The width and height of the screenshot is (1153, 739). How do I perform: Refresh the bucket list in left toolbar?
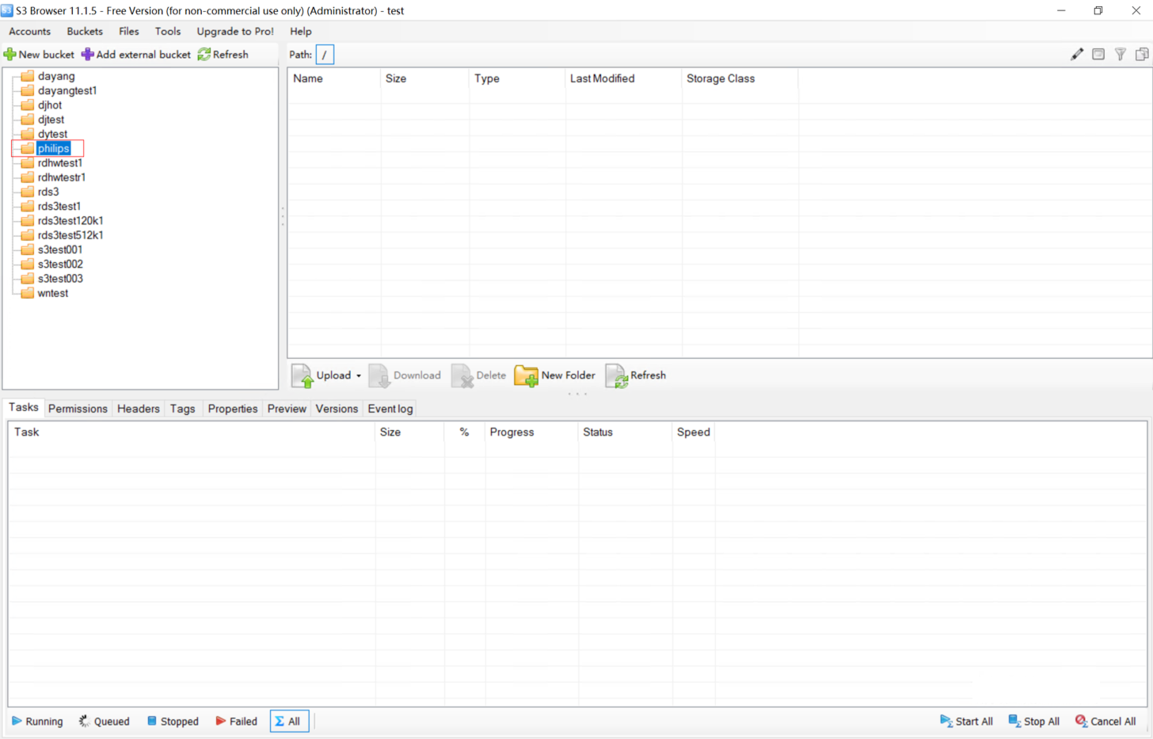(223, 55)
